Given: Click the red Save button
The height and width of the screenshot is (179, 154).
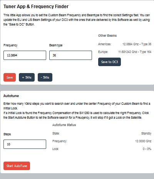Looking at the screenshot, I should point(10,77).
